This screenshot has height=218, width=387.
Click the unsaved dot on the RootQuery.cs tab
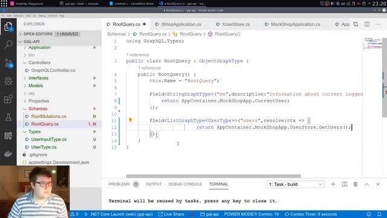(x=145, y=24)
